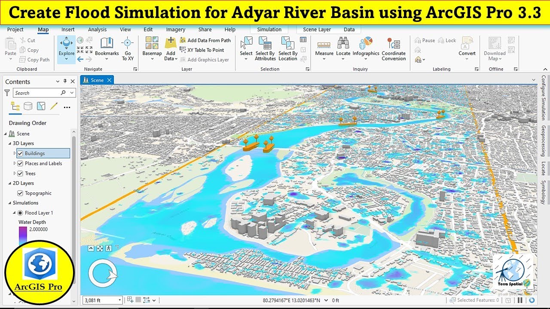Switch to the Analysis ribbon tab
Image resolution: width=550 pixels, height=309 pixels.
pos(97,30)
